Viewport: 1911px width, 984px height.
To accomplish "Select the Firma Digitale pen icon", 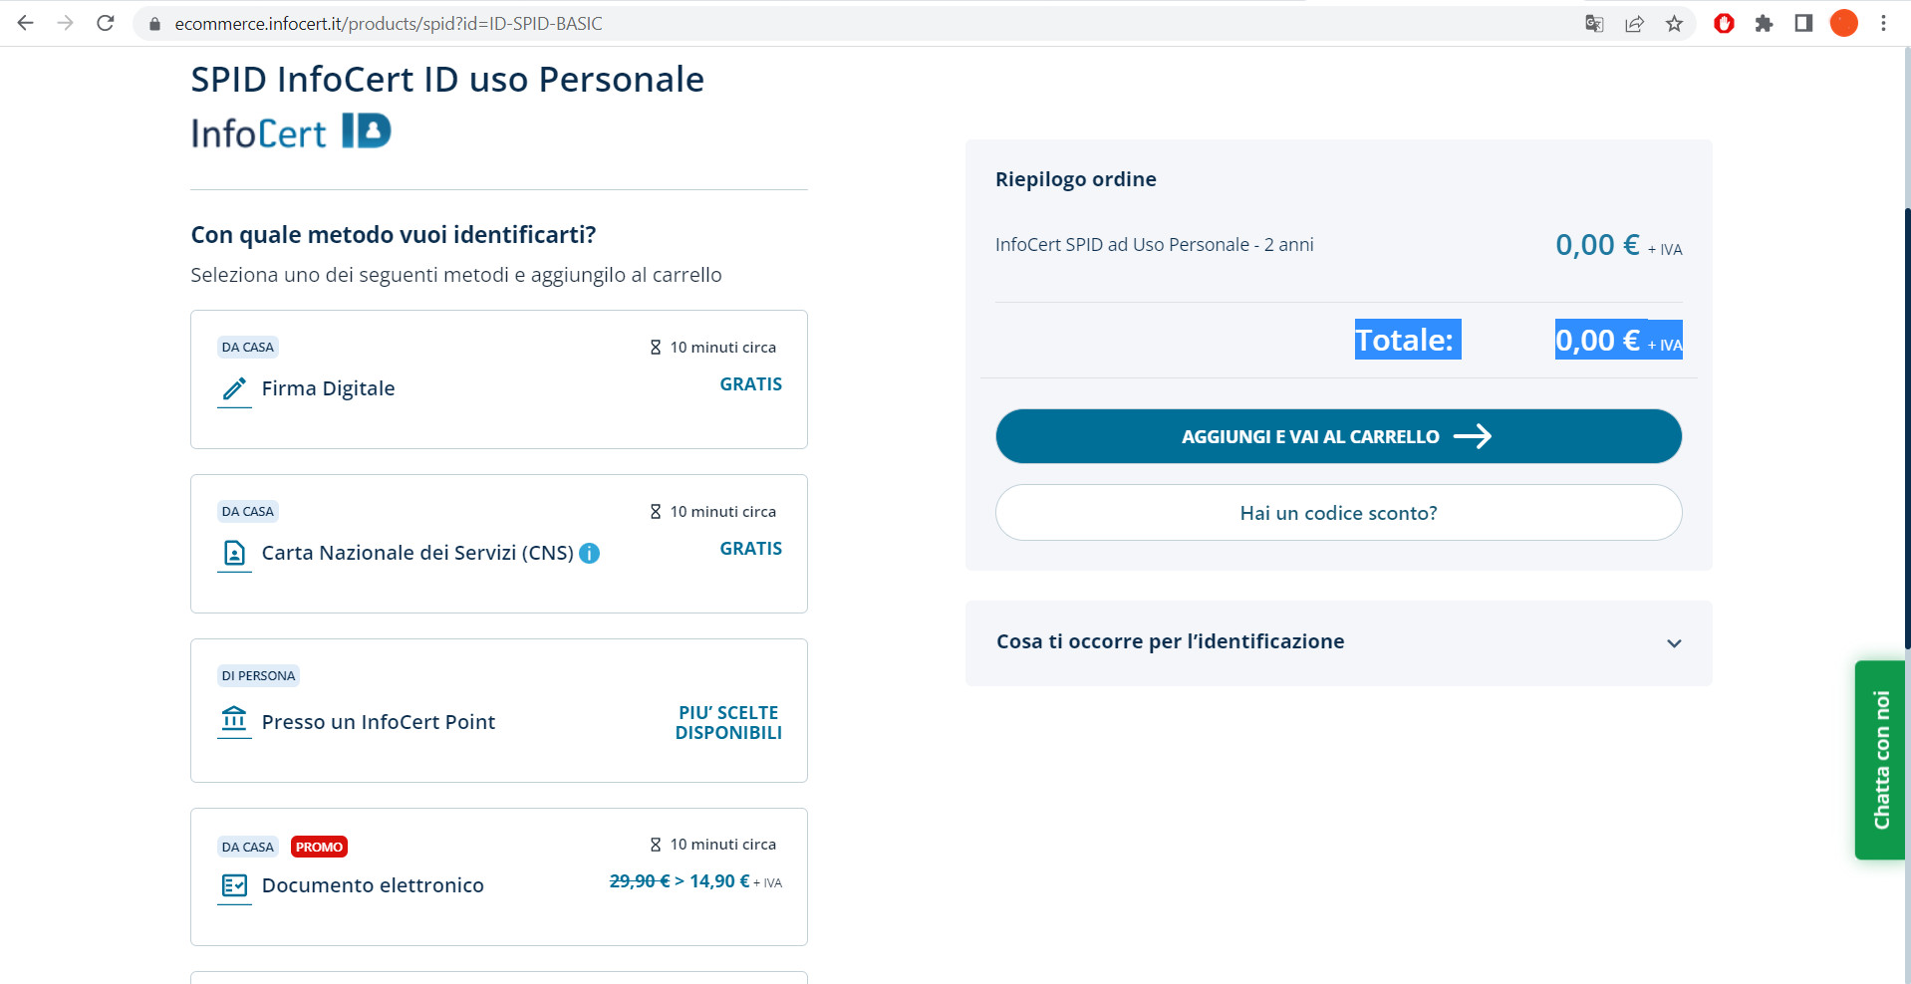I will (x=234, y=390).
